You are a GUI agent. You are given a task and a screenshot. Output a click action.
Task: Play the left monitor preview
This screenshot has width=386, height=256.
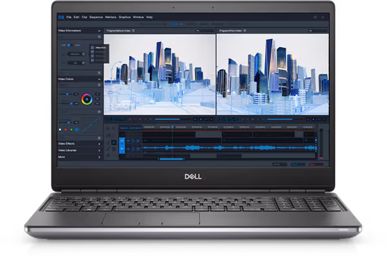pyautogui.click(x=140, y=119)
